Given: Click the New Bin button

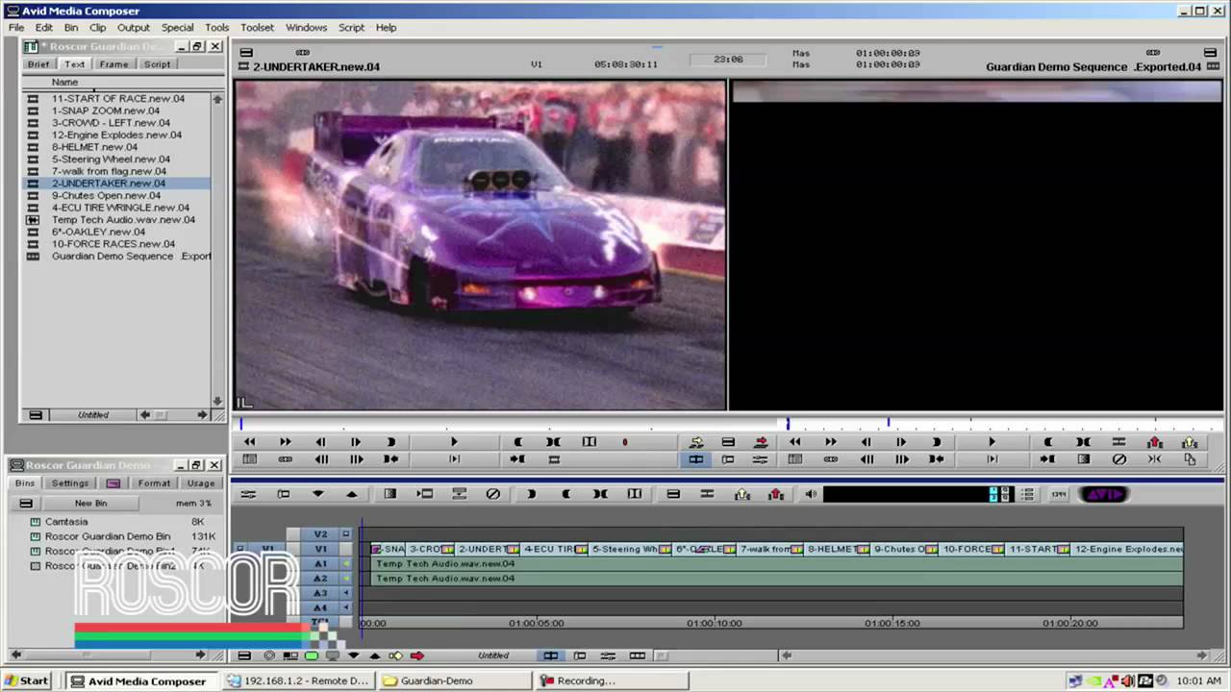Looking at the screenshot, I should 90,503.
